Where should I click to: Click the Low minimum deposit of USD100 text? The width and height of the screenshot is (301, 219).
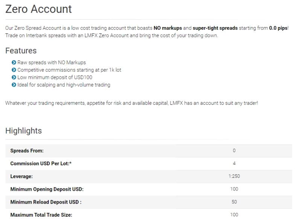pos(55,77)
